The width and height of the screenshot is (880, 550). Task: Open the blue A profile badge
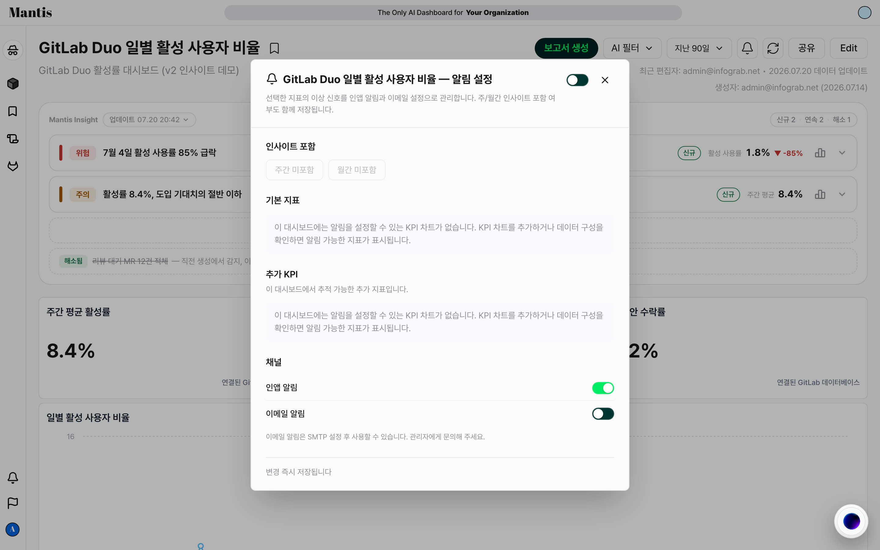13,529
